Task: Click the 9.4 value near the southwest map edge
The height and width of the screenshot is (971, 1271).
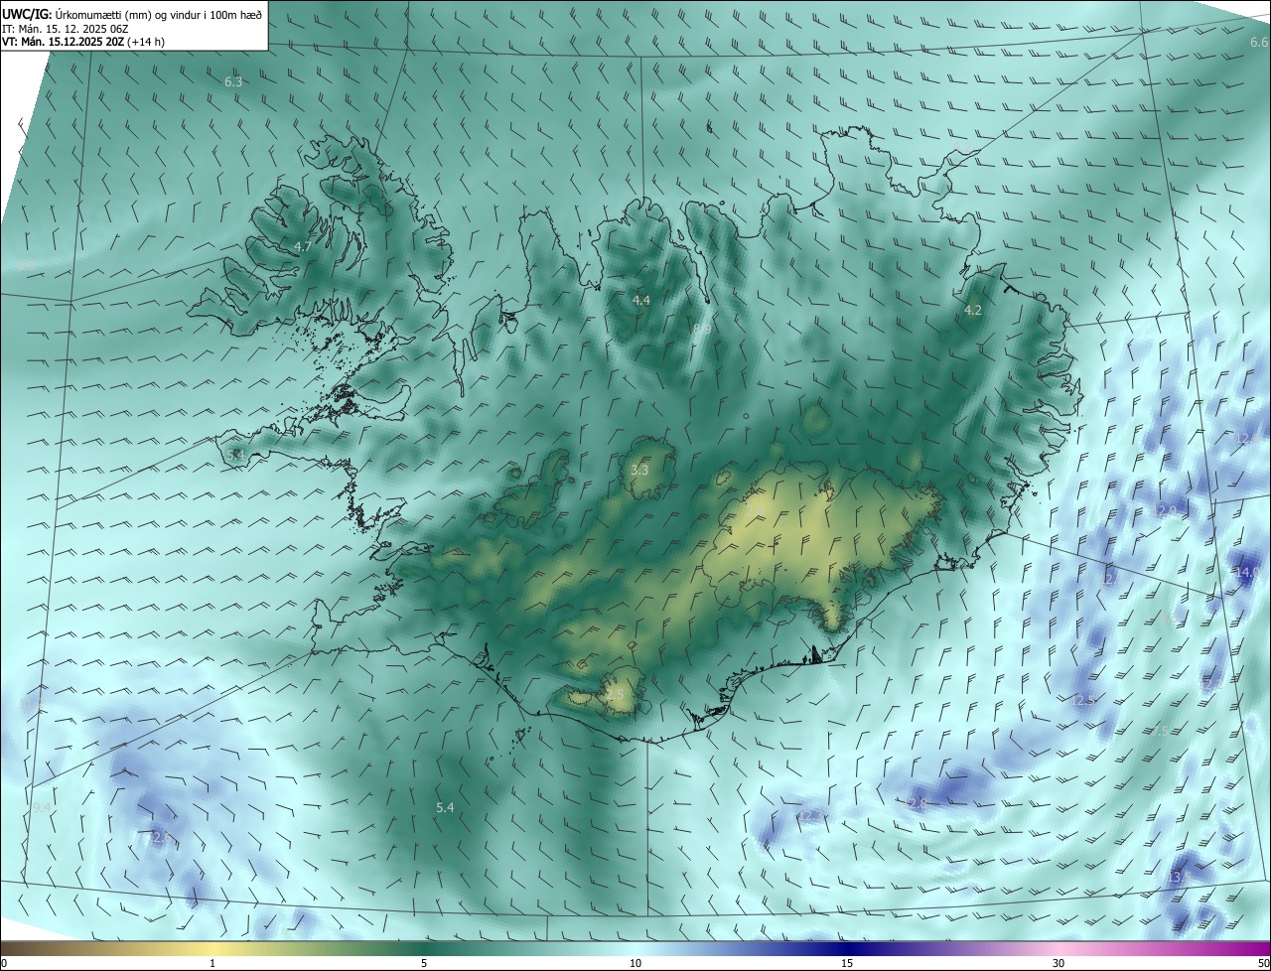Action: 41,809
